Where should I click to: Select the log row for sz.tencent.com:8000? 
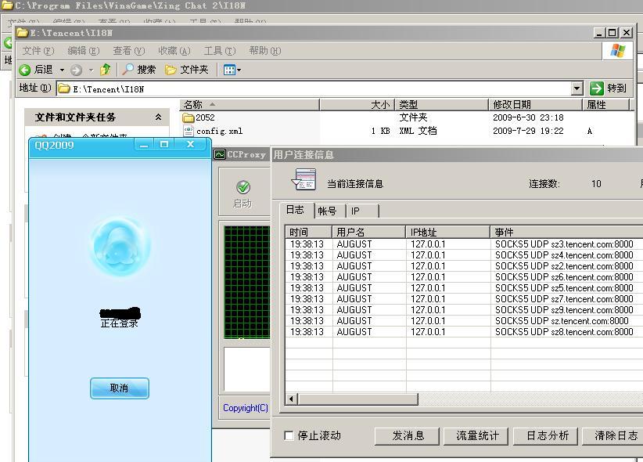click(x=464, y=321)
